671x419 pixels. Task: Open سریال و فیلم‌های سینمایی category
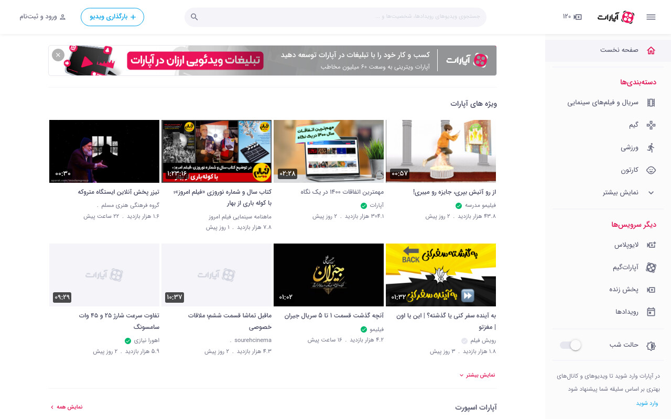click(x=608, y=103)
